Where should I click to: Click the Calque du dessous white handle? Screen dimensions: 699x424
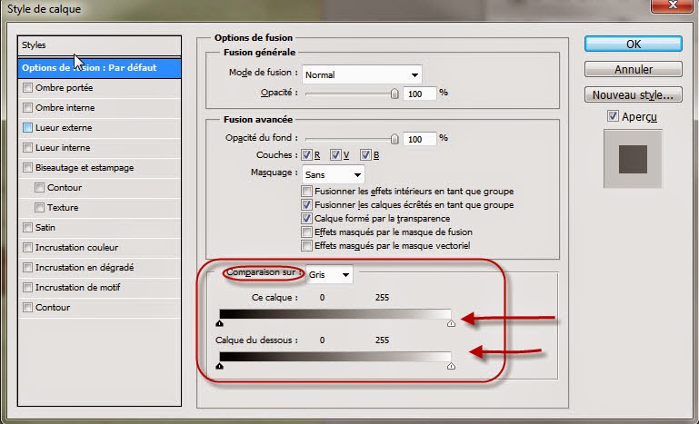[451, 366]
